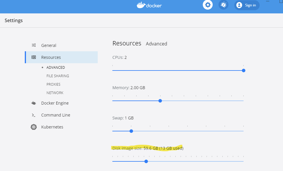Click the General sliders icon
Viewport: 283px width, 171px height.
tap(34, 45)
